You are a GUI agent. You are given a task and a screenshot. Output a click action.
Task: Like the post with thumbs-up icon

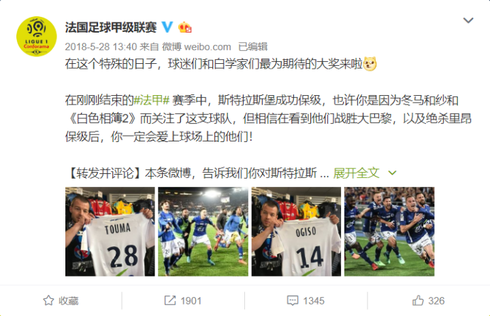[x=418, y=300]
